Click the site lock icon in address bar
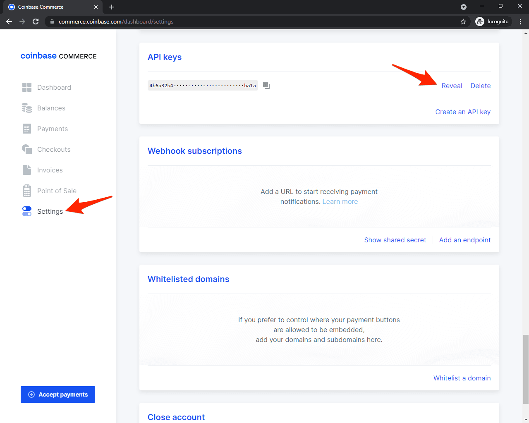 52,22
